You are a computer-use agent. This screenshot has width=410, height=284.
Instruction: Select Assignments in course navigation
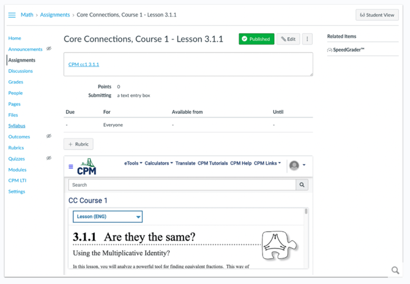click(21, 60)
